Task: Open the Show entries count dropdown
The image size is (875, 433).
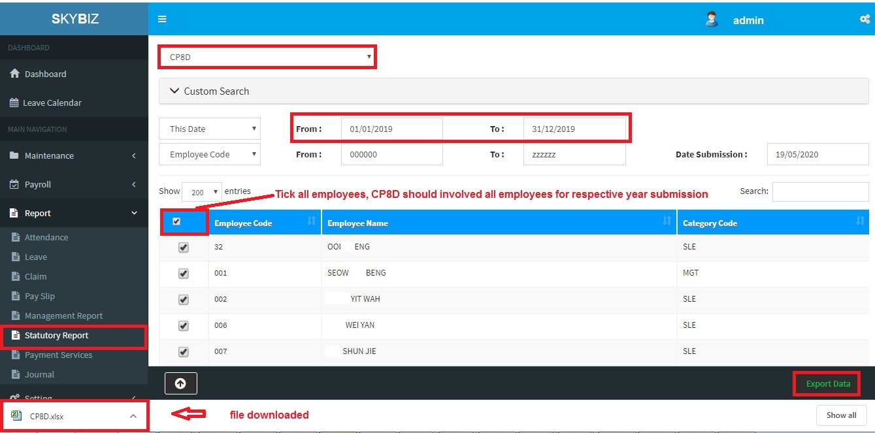Action: coord(201,192)
